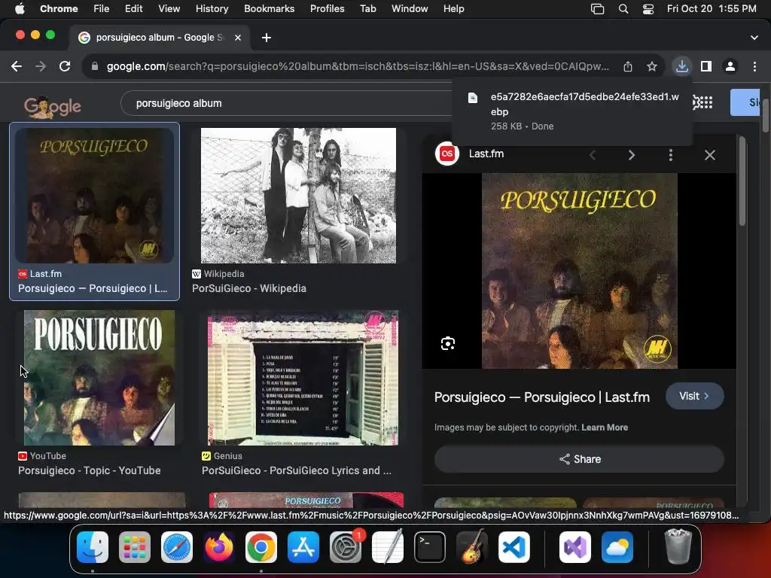
Task: Open the History menu
Action: click(x=212, y=9)
